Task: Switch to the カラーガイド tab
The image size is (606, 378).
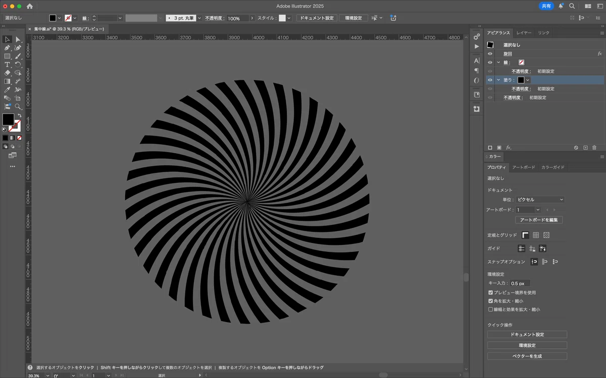Action: pyautogui.click(x=553, y=167)
